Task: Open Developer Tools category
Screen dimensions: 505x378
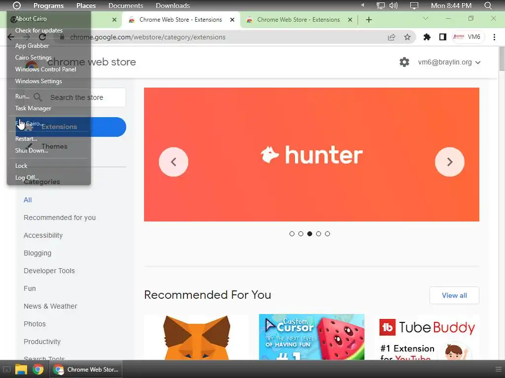Action: (x=49, y=271)
